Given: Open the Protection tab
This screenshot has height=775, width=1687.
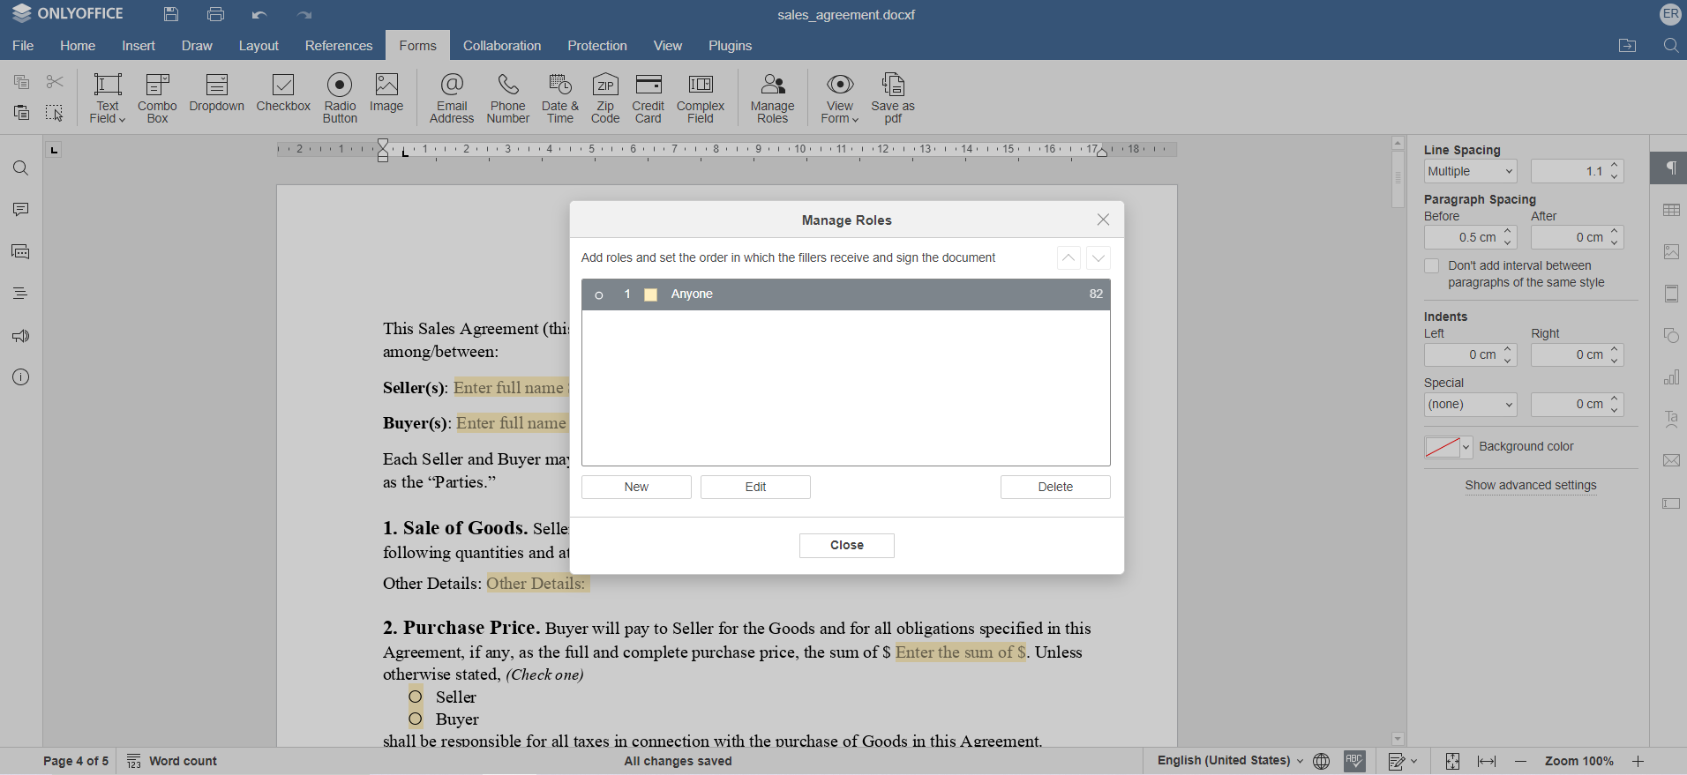Looking at the screenshot, I should point(596,46).
